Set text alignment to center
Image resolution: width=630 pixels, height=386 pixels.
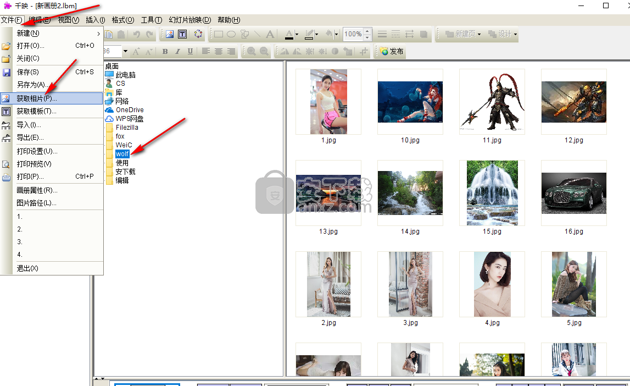[219, 52]
